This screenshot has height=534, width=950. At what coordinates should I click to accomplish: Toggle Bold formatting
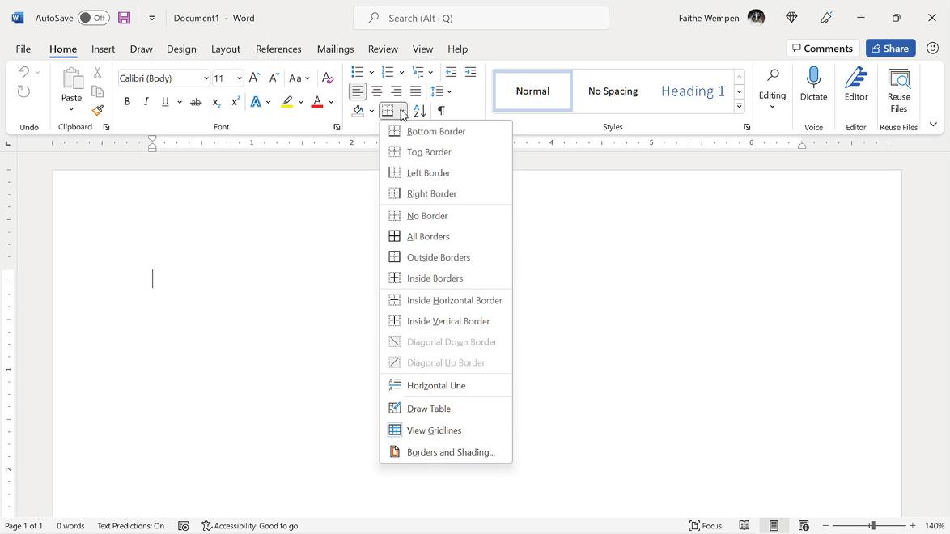pos(126,102)
